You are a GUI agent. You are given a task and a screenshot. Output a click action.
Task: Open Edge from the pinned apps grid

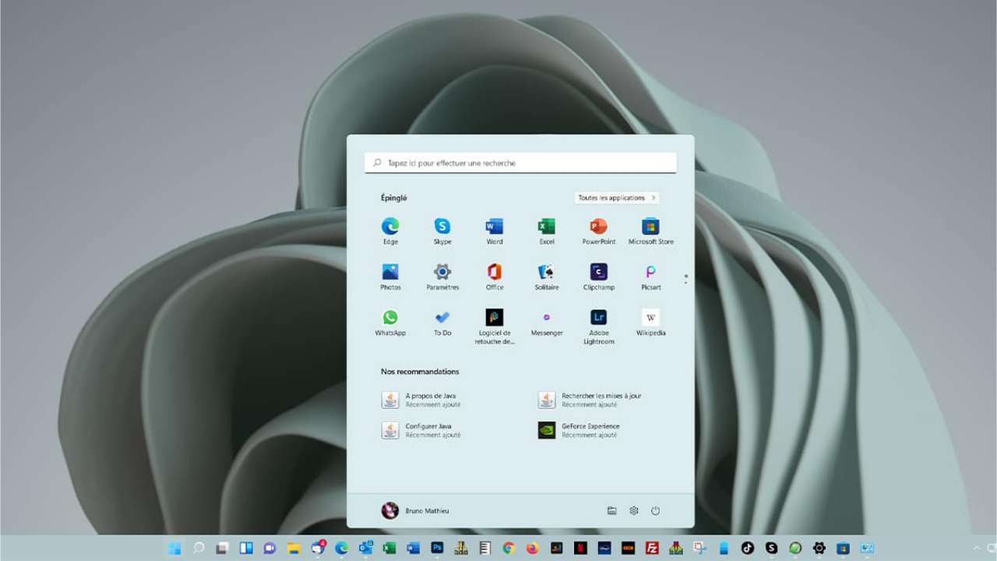[x=390, y=231]
